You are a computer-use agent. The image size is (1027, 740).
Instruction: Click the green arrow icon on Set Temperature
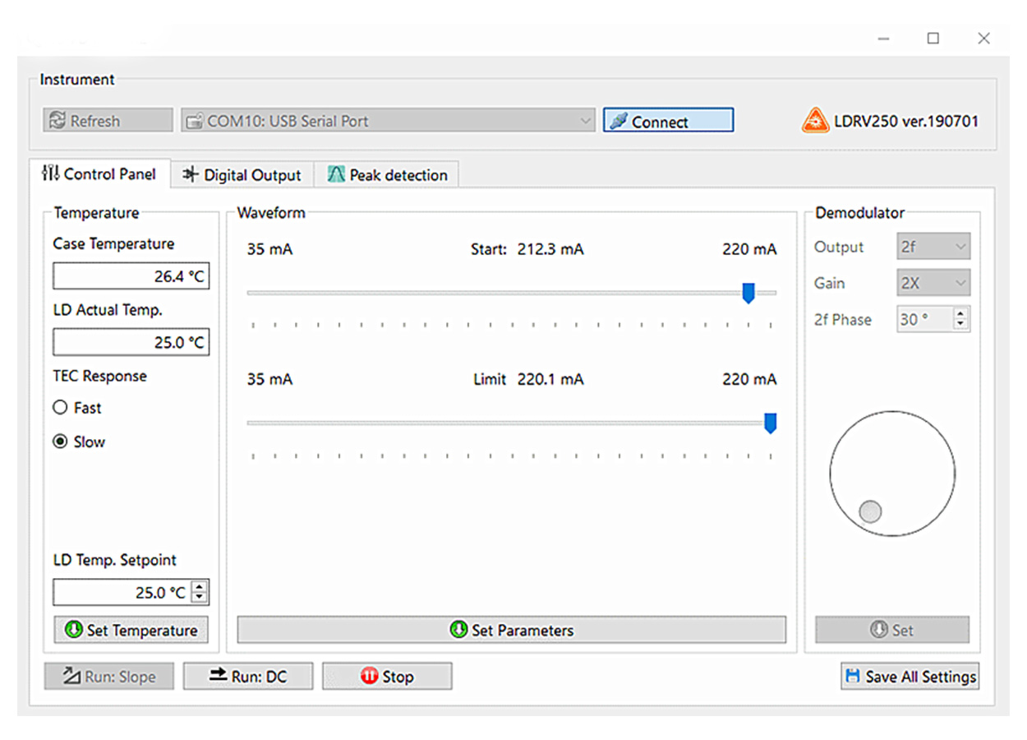pos(74,630)
